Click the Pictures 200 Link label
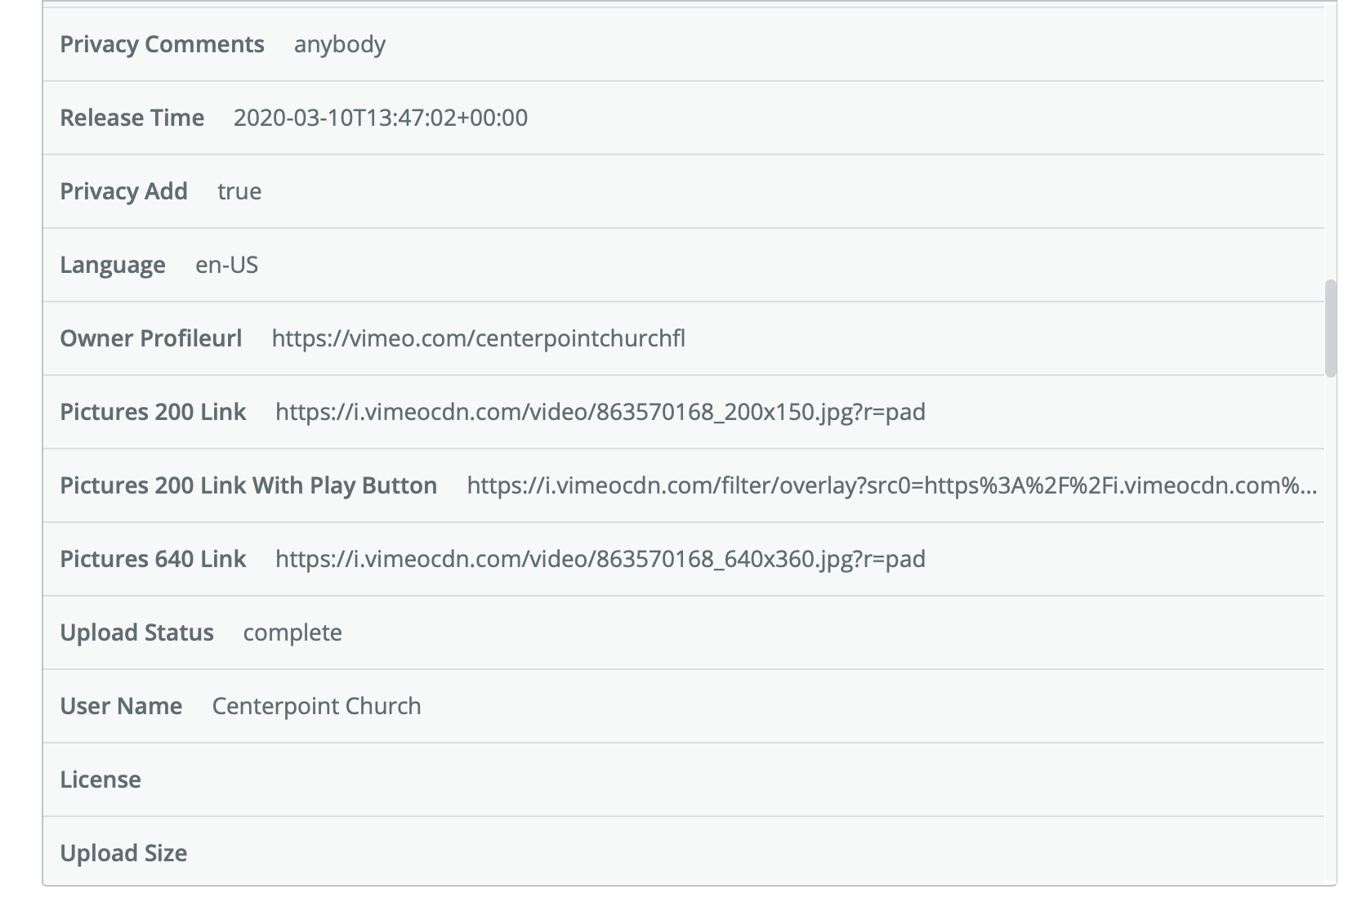1366x907 pixels. point(153,412)
